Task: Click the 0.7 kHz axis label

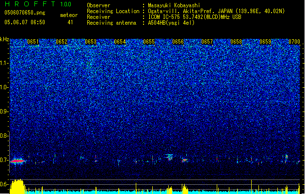Action: click(x=4, y=160)
